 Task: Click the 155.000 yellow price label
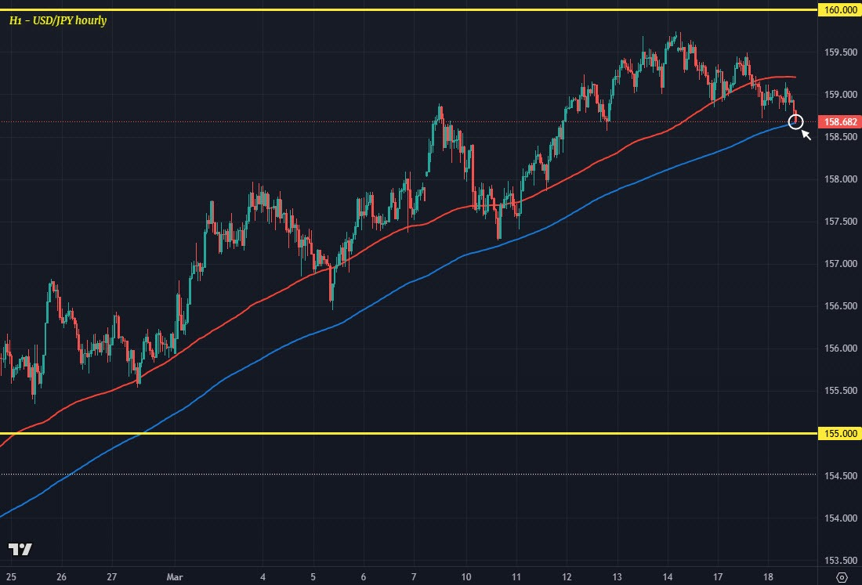(x=838, y=433)
